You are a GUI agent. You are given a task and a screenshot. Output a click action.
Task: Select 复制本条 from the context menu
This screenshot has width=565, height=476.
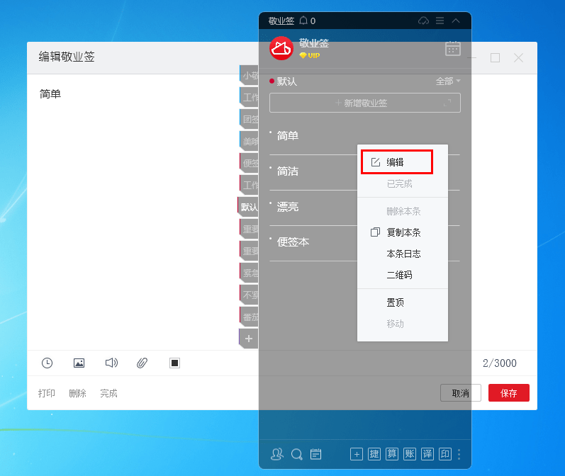(403, 232)
